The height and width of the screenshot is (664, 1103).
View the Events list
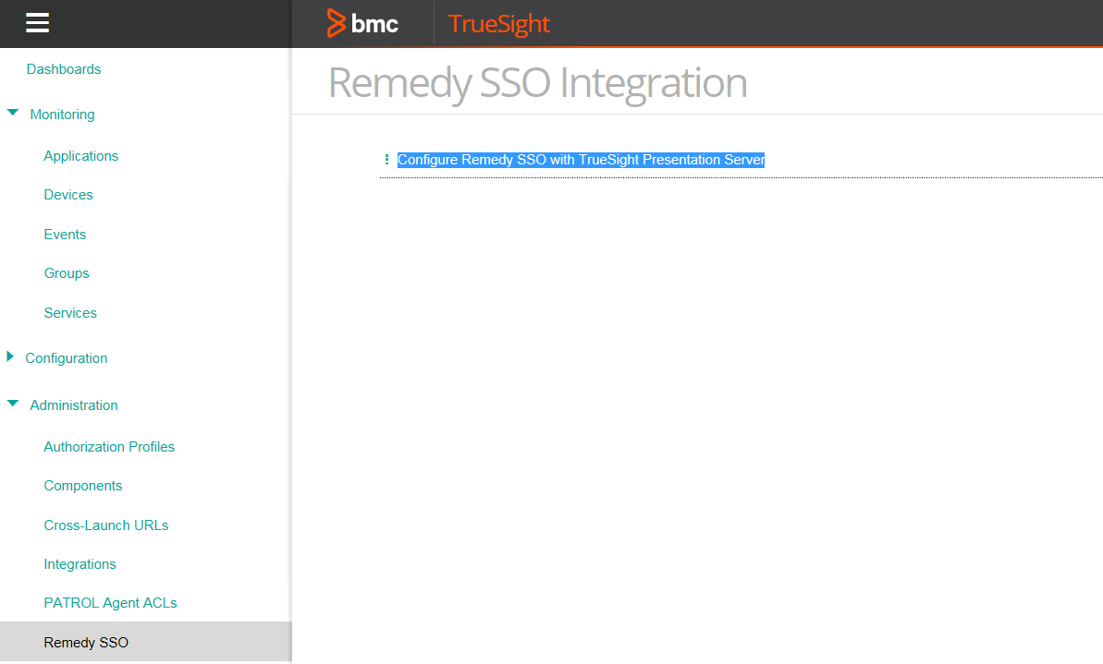pyautogui.click(x=65, y=234)
